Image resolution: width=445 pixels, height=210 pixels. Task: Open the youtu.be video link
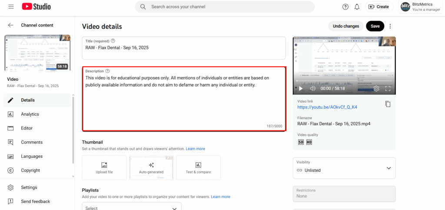327,107
